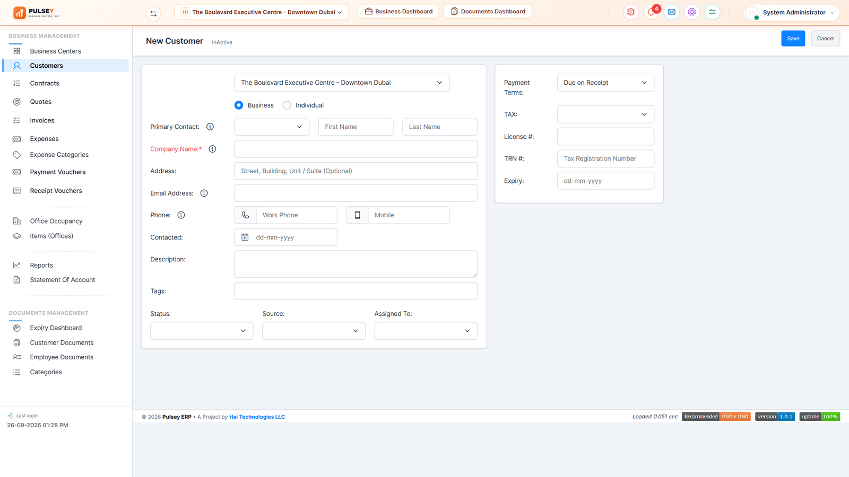Viewport: 849px width, 477px height.
Task: Select the Individual radio button
Action: coord(287,105)
